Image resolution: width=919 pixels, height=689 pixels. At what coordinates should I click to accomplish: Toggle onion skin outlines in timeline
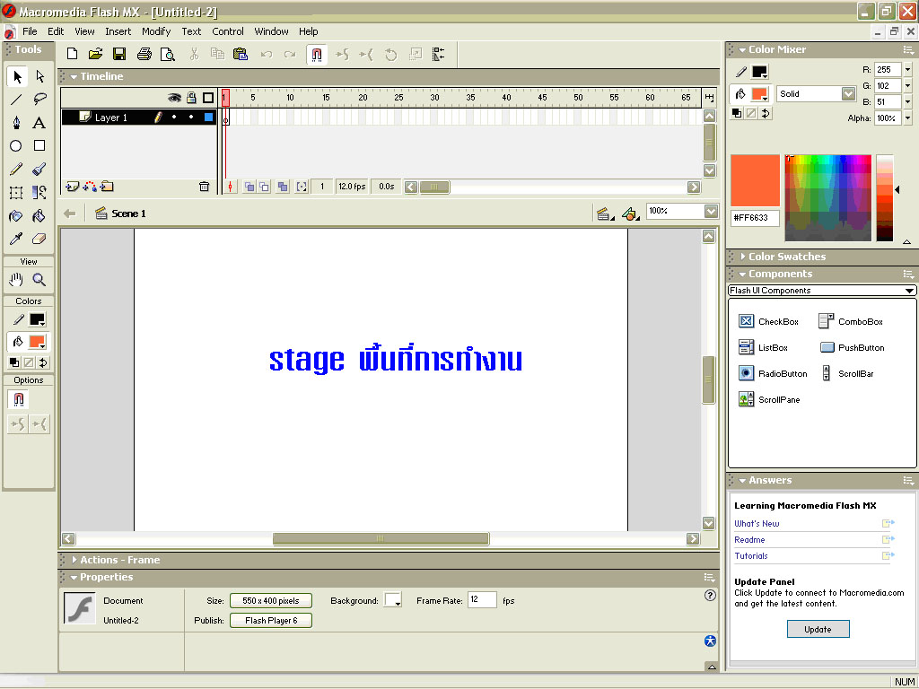[265, 187]
